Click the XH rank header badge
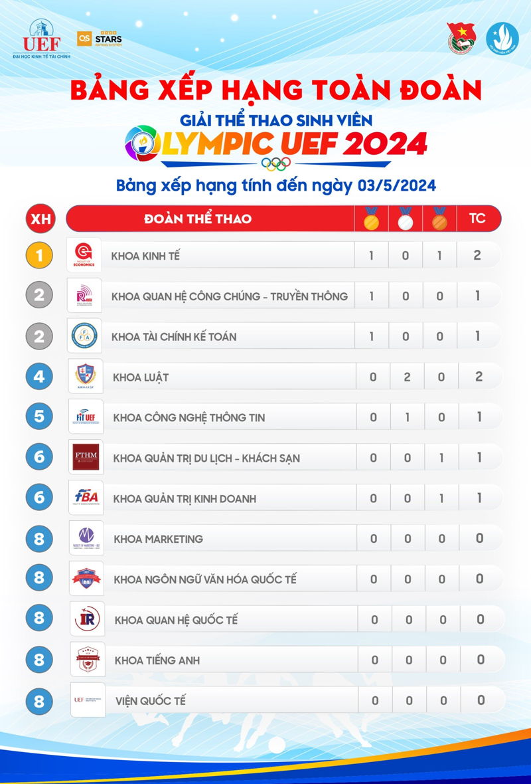 pos(39,219)
